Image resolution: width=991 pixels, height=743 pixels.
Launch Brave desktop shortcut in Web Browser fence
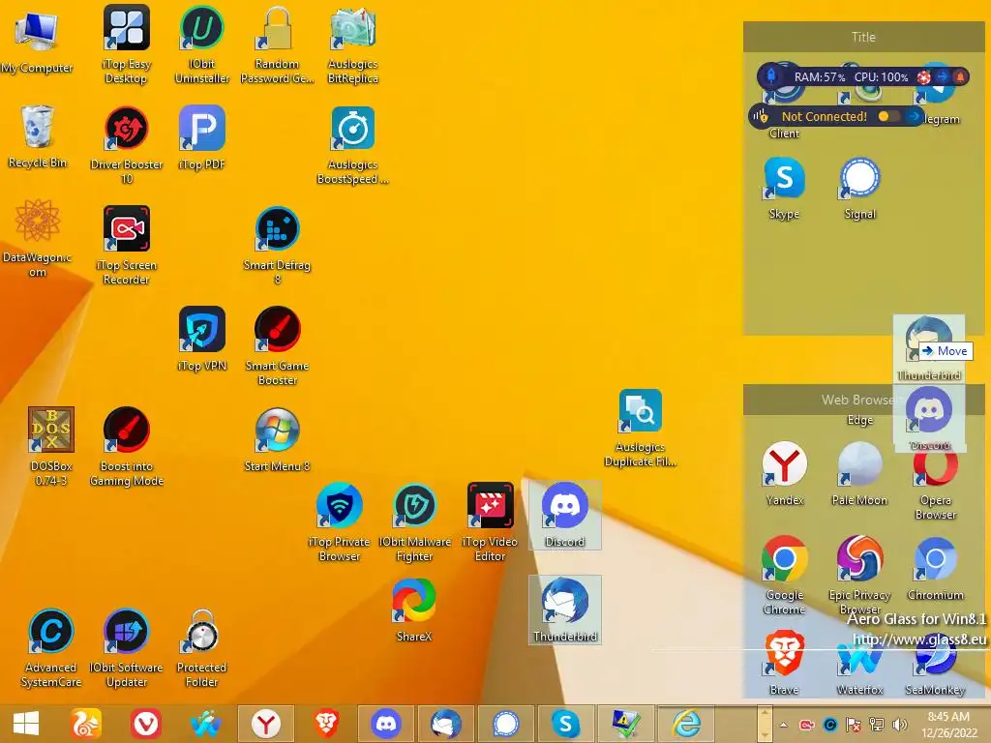click(x=784, y=664)
